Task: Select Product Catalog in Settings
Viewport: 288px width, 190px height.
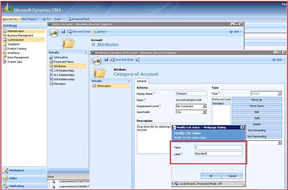Action: click(x=17, y=49)
